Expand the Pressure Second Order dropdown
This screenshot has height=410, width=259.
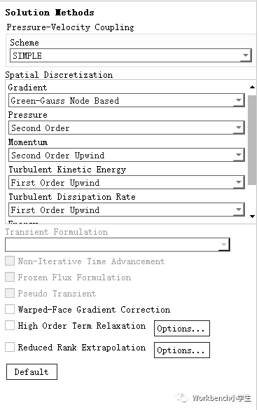point(127,128)
